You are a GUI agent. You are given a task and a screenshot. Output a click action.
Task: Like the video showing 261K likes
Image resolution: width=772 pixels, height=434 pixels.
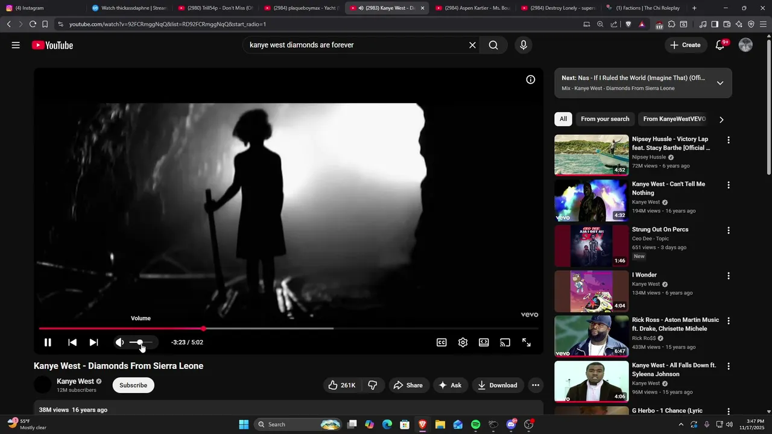coord(343,385)
